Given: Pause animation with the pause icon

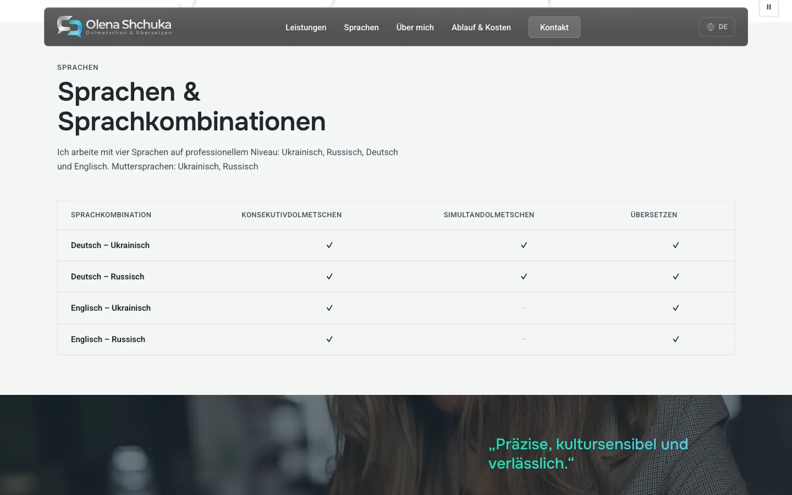Looking at the screenshot, I should tap(769, 7).
